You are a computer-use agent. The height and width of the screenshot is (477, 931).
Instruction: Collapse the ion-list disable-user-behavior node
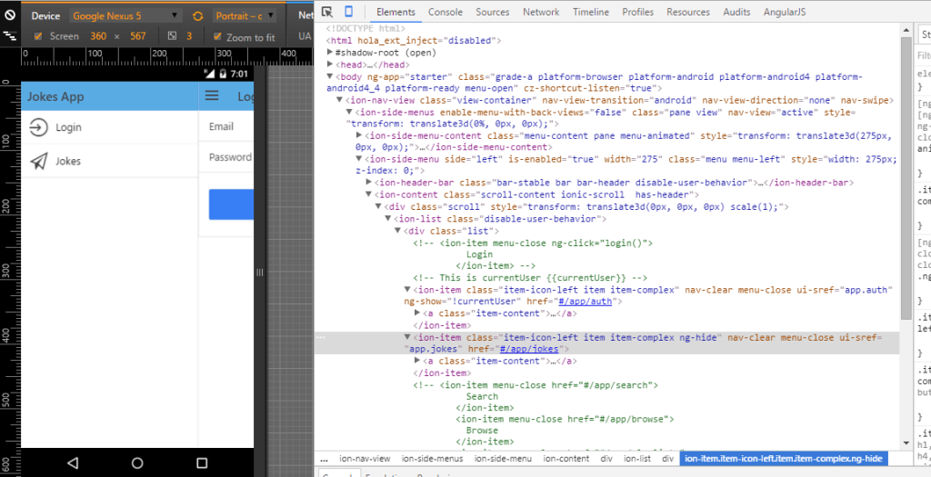pyautogui.click(x=389, y=219)
